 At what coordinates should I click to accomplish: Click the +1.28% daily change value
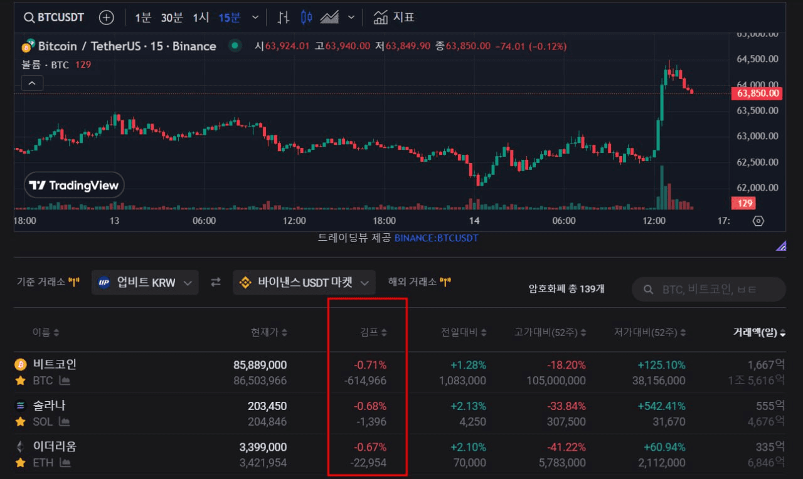[x=468, y=365]
